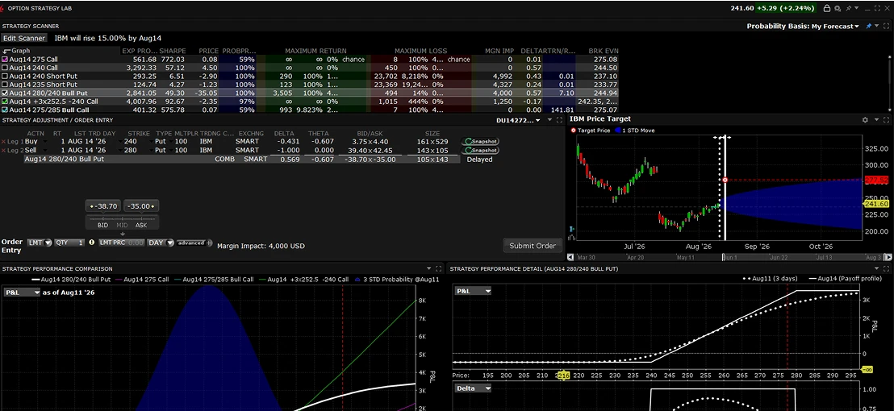The height and width of the screenshot is (411, 894).
Task: Open the DAY time-in-force dropdown
Action: pos(161,243)
